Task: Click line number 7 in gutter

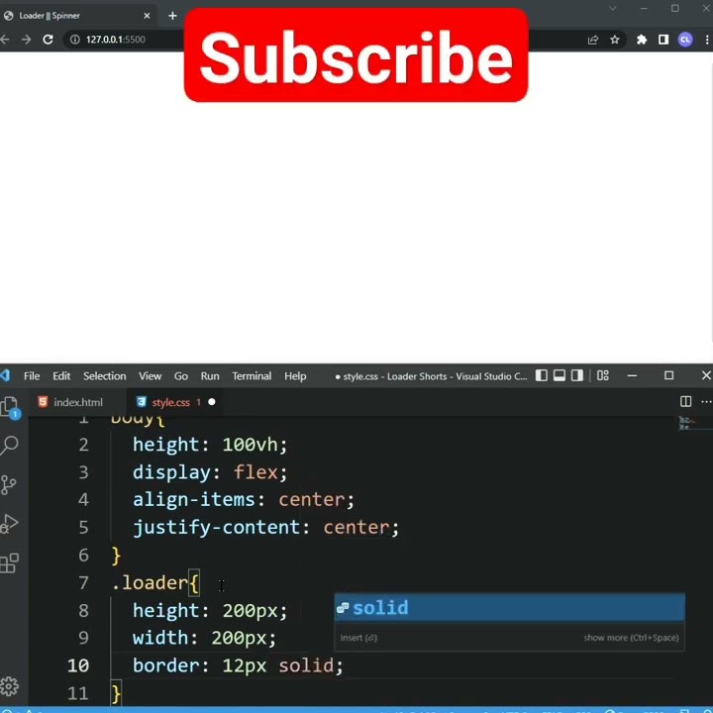Action: 83,582
